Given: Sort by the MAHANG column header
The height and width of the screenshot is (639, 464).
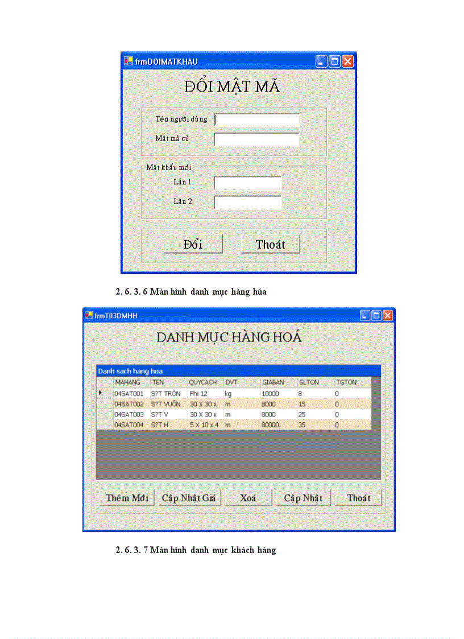Looking at the screenshot, I should (131, 382).
